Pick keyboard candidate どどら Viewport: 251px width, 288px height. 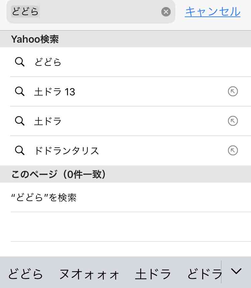coord(25,274)
